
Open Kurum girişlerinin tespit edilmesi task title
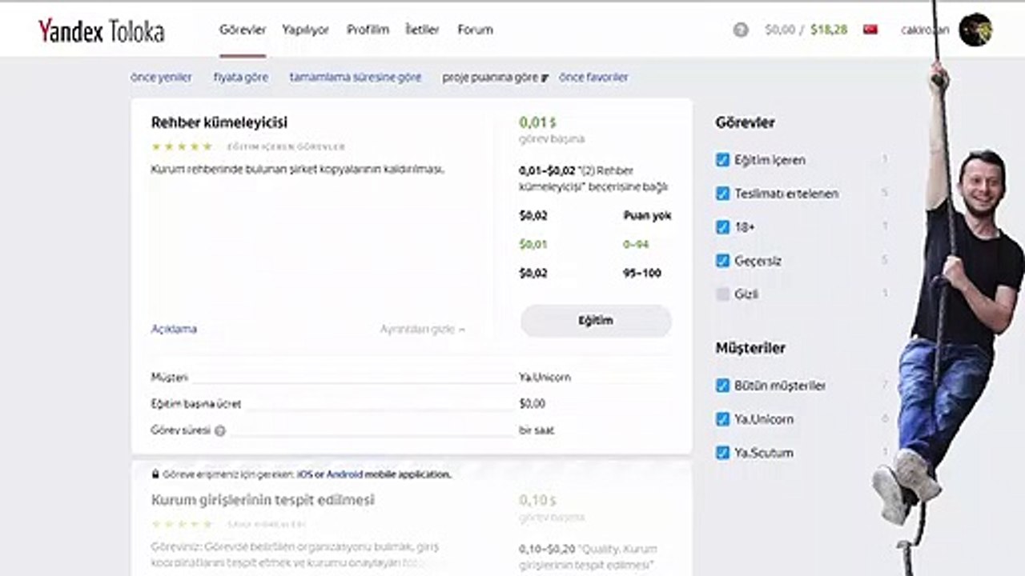[263, 500]
